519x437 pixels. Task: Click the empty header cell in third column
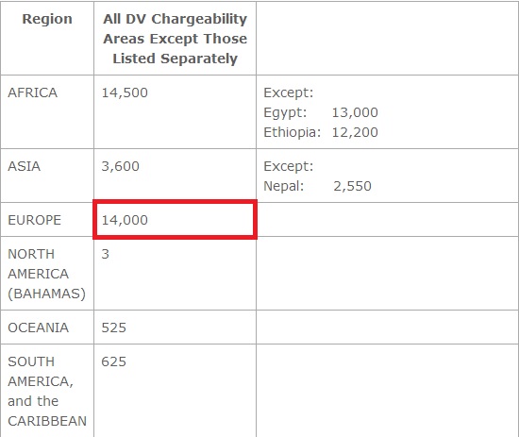tap(387, 39)
